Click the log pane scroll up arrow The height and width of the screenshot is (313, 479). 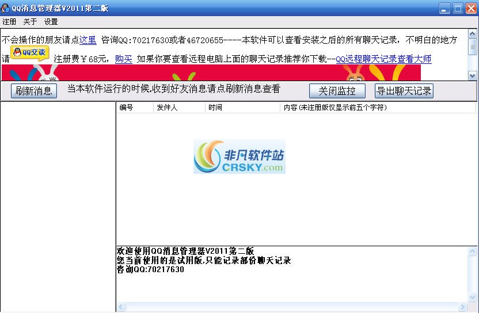pos(472,251)
